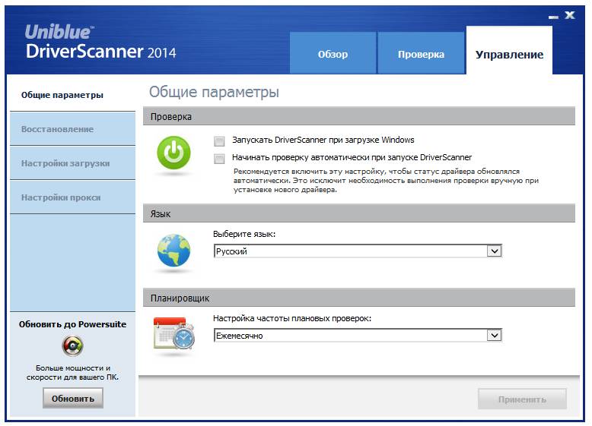Click Больше мощности и скорости text
Screen dimensions: 592x426
72,373
